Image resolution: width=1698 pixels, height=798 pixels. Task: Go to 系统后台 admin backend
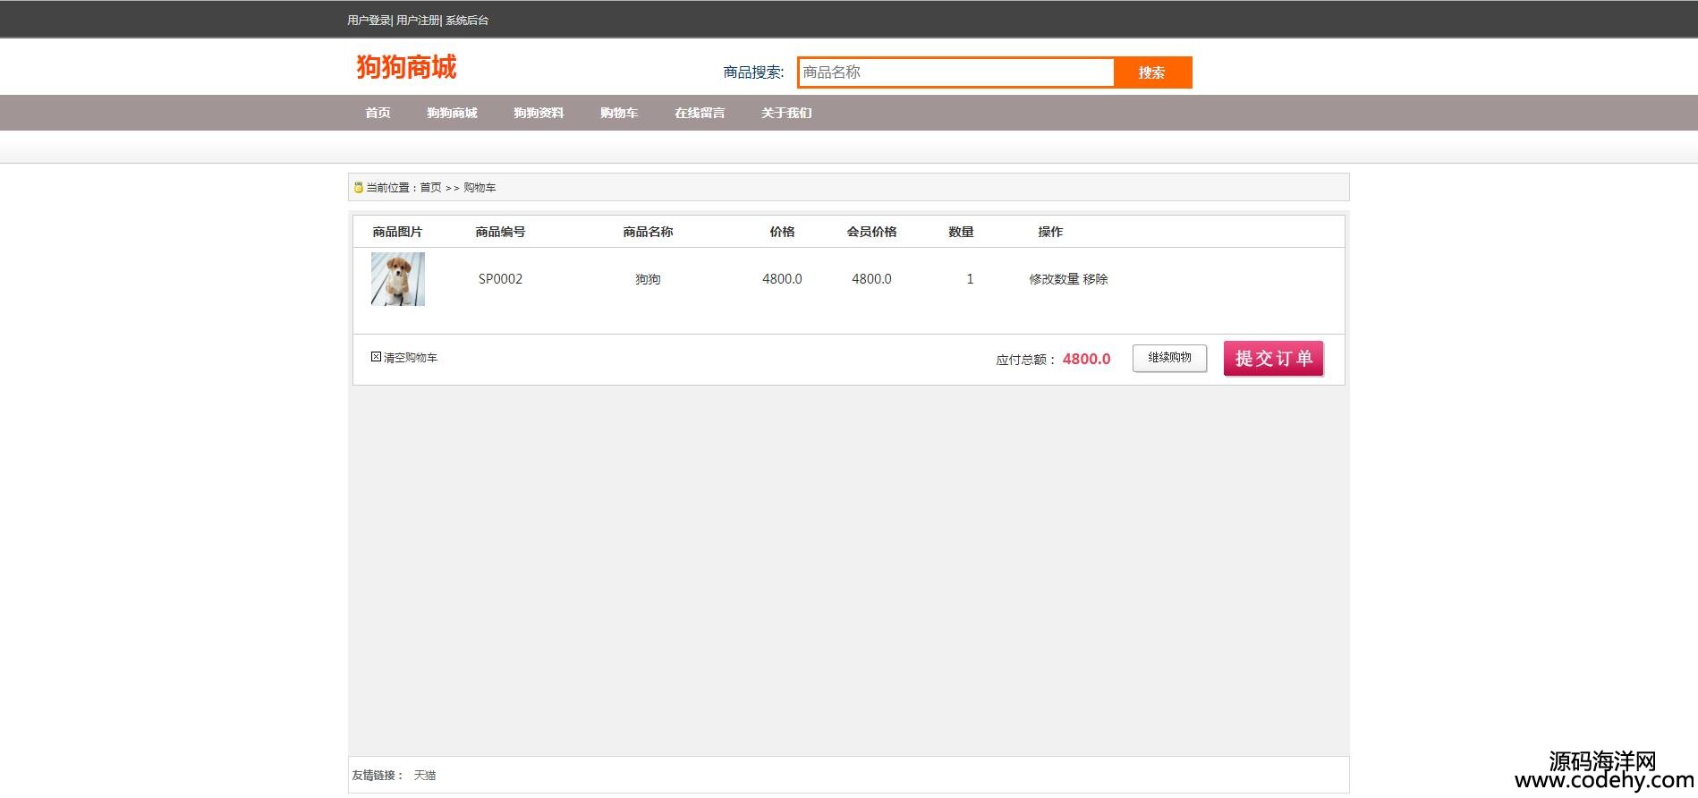(467, 21)
